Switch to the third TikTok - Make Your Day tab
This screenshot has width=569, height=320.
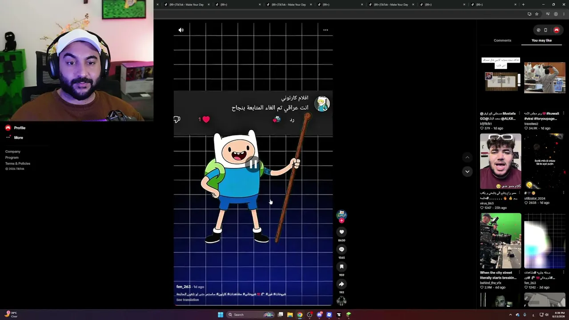point(391,4)
